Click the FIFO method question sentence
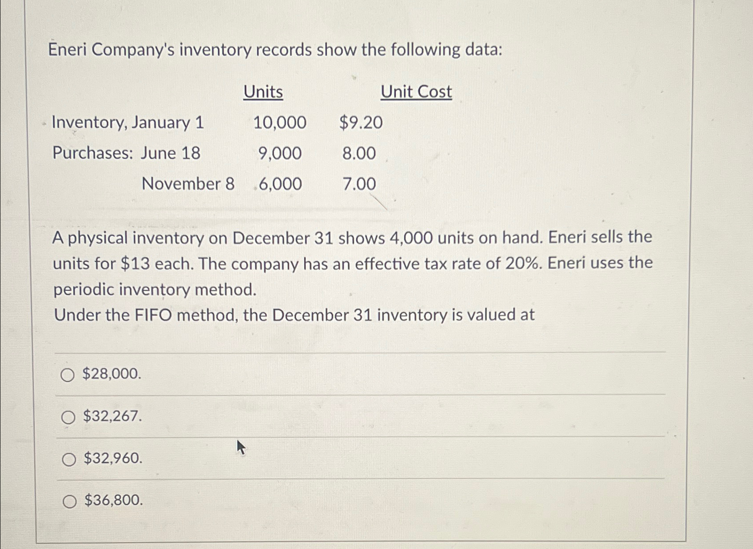This screenshot has height=549, width=753. click(293, 314)
